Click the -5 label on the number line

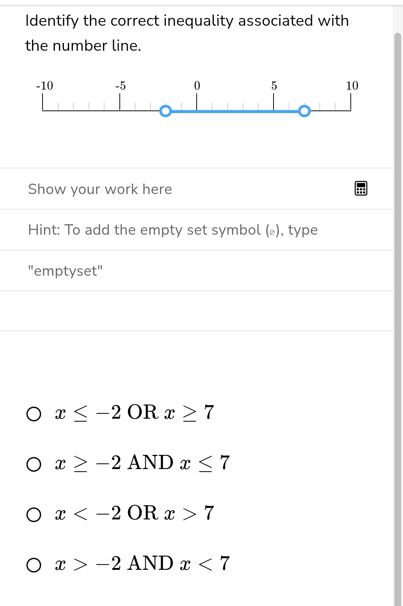(x=120, y=86)
